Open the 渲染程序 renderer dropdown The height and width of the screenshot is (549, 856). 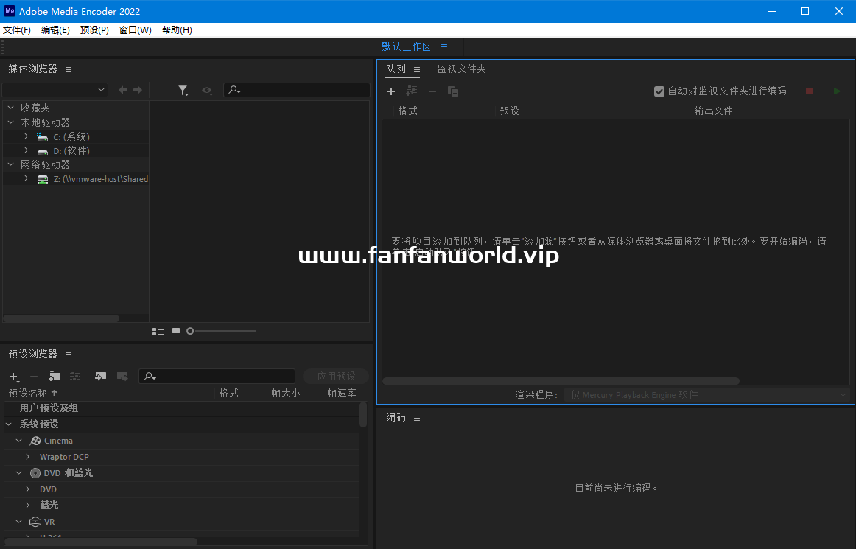pyautogui.click(x=707, y=394)
